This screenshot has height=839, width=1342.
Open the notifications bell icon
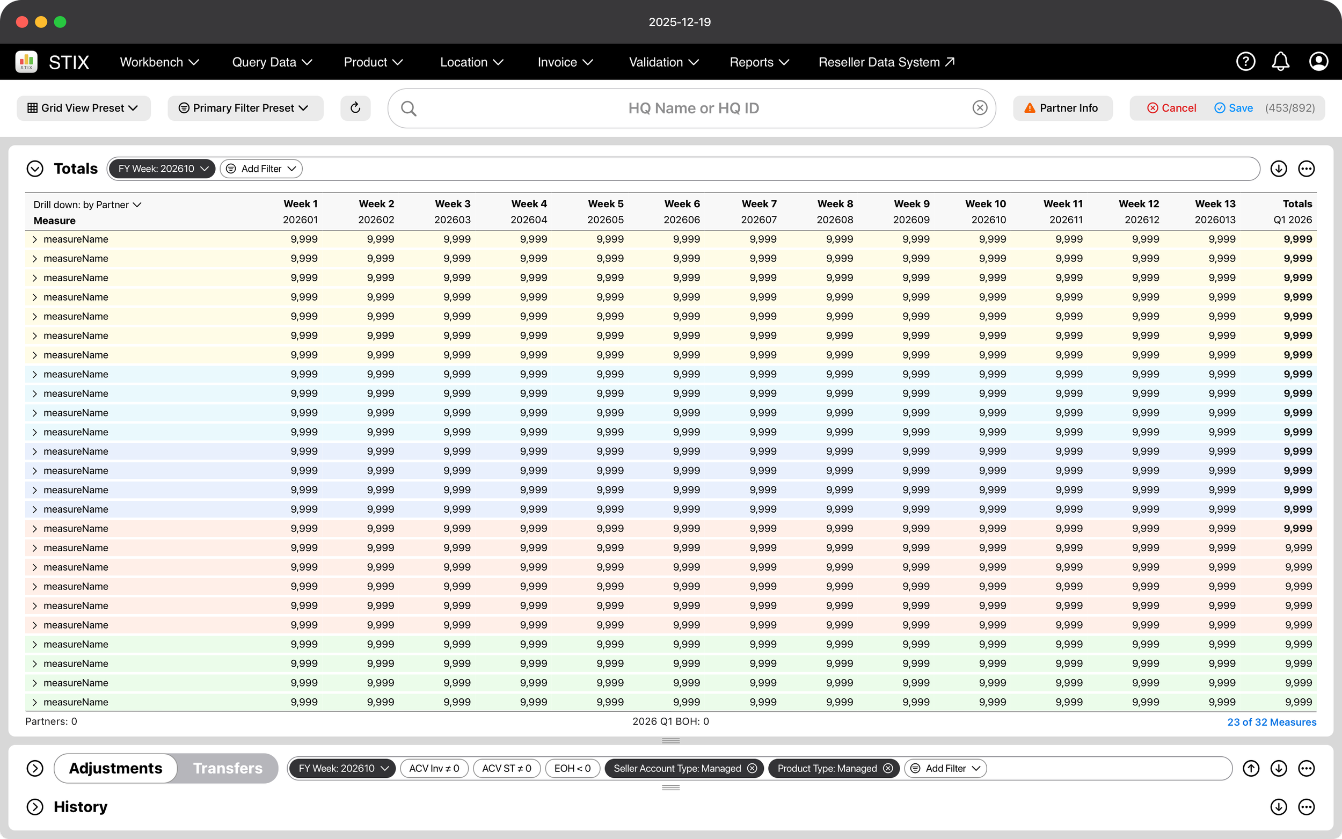tap(1280, 62)
